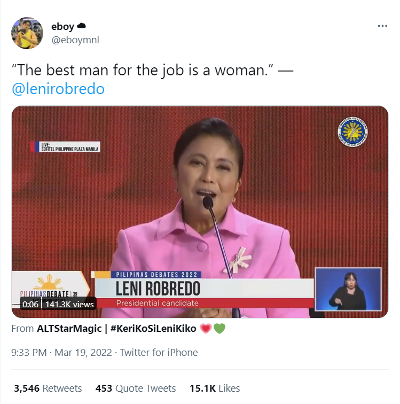The height and width of the screenshot is (404, 400).
Task: Click the sign language interpreter inset
Action: pyautogui.click(x=348, y=289)
